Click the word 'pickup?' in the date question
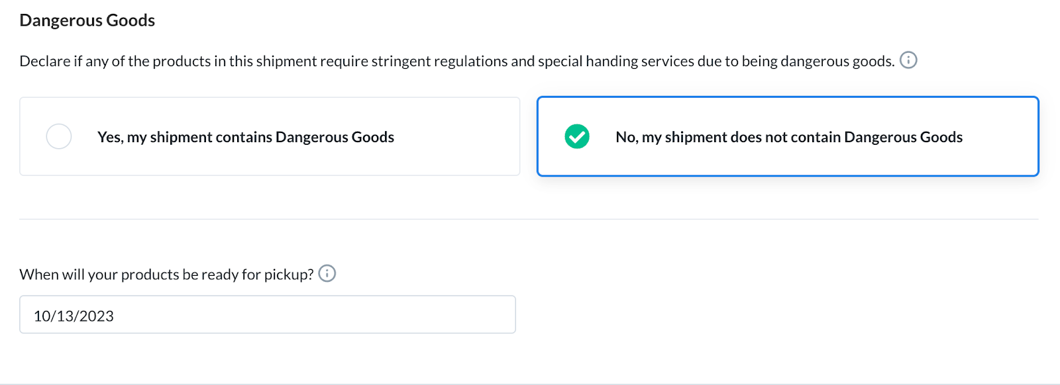 coord(289,275)
